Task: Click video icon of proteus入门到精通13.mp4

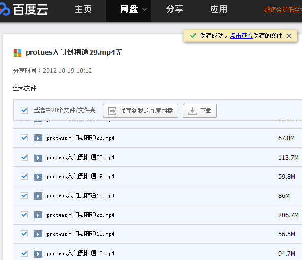Action: coord(38,196)
